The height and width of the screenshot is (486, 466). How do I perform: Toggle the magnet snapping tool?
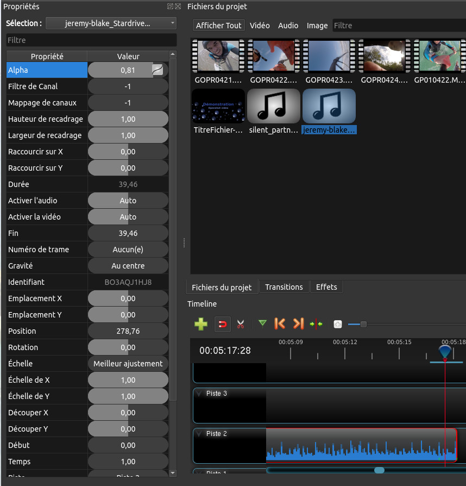tap(223, 324)
